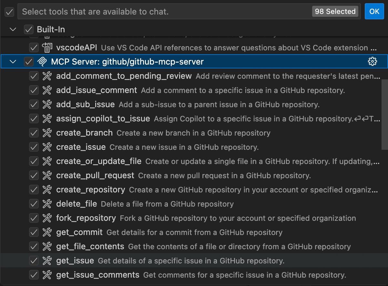The image size is (388, 286).
Task: Uncheck the MCP Server github group checkbox
Action: pos(29,62)
